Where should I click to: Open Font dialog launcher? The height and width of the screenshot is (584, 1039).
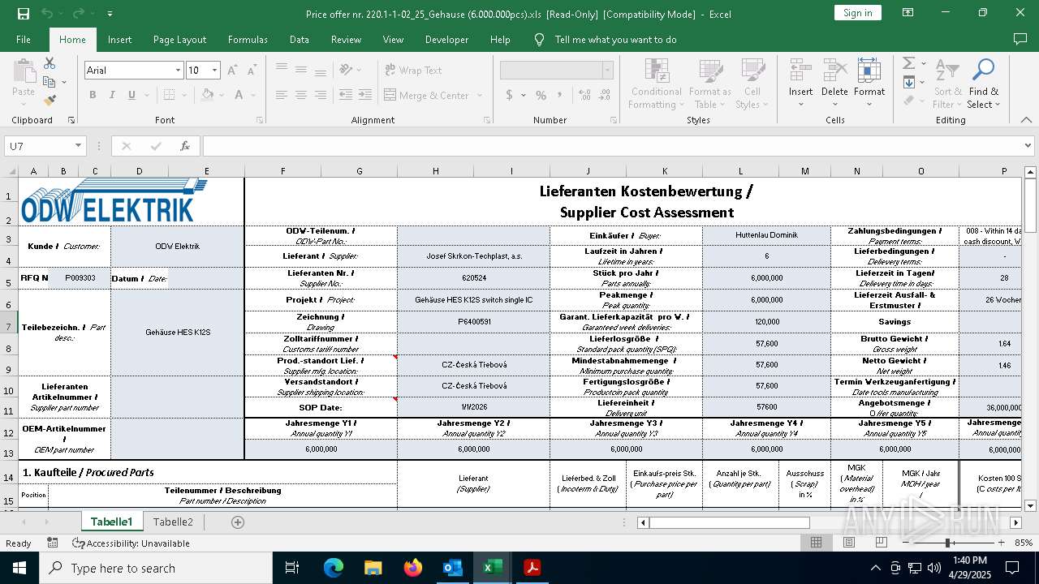click(x=260, y=120)
